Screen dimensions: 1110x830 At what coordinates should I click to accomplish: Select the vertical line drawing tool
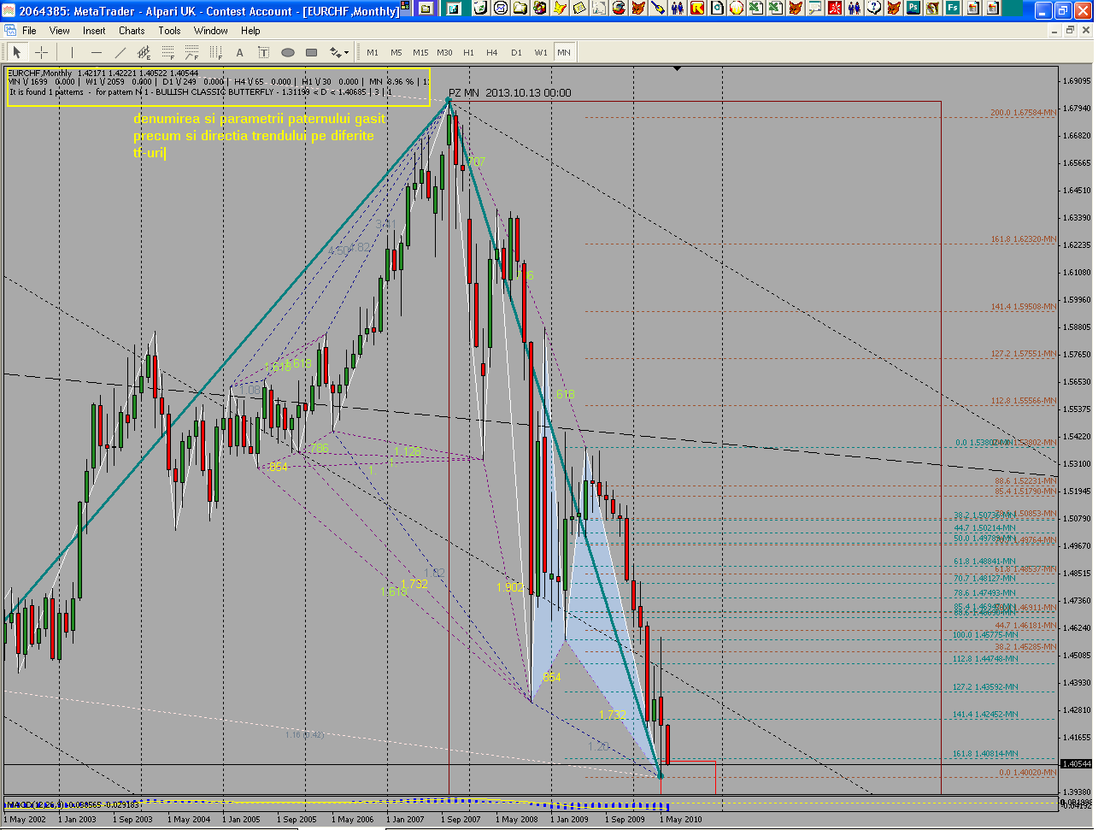[72, 52]
